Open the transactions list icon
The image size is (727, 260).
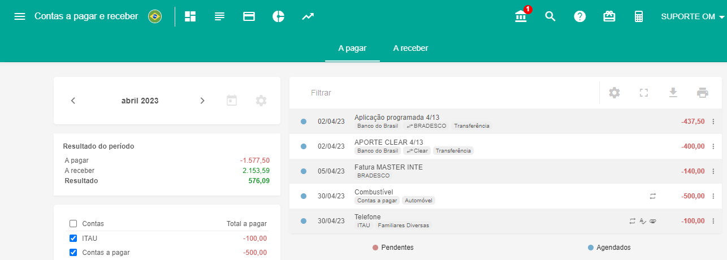(220, 16)
